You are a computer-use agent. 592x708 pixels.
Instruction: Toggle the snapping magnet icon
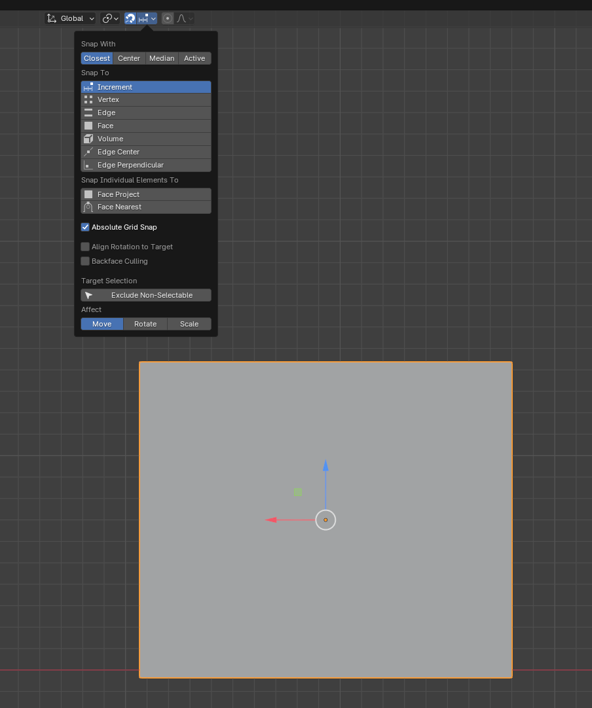pyautogui.click(x=130, y=18)
